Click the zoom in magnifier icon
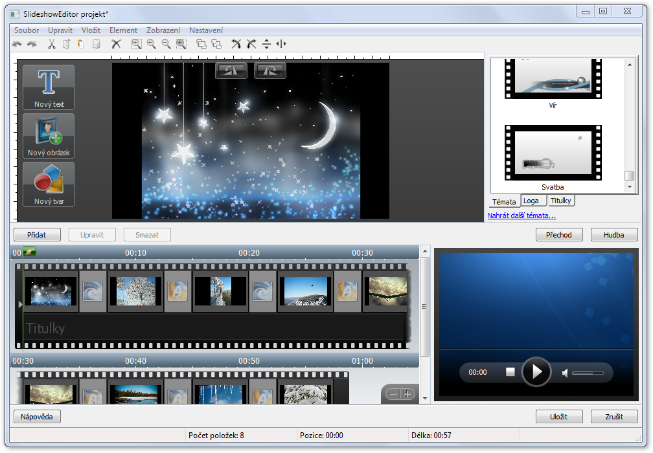 tap(151, 44)
